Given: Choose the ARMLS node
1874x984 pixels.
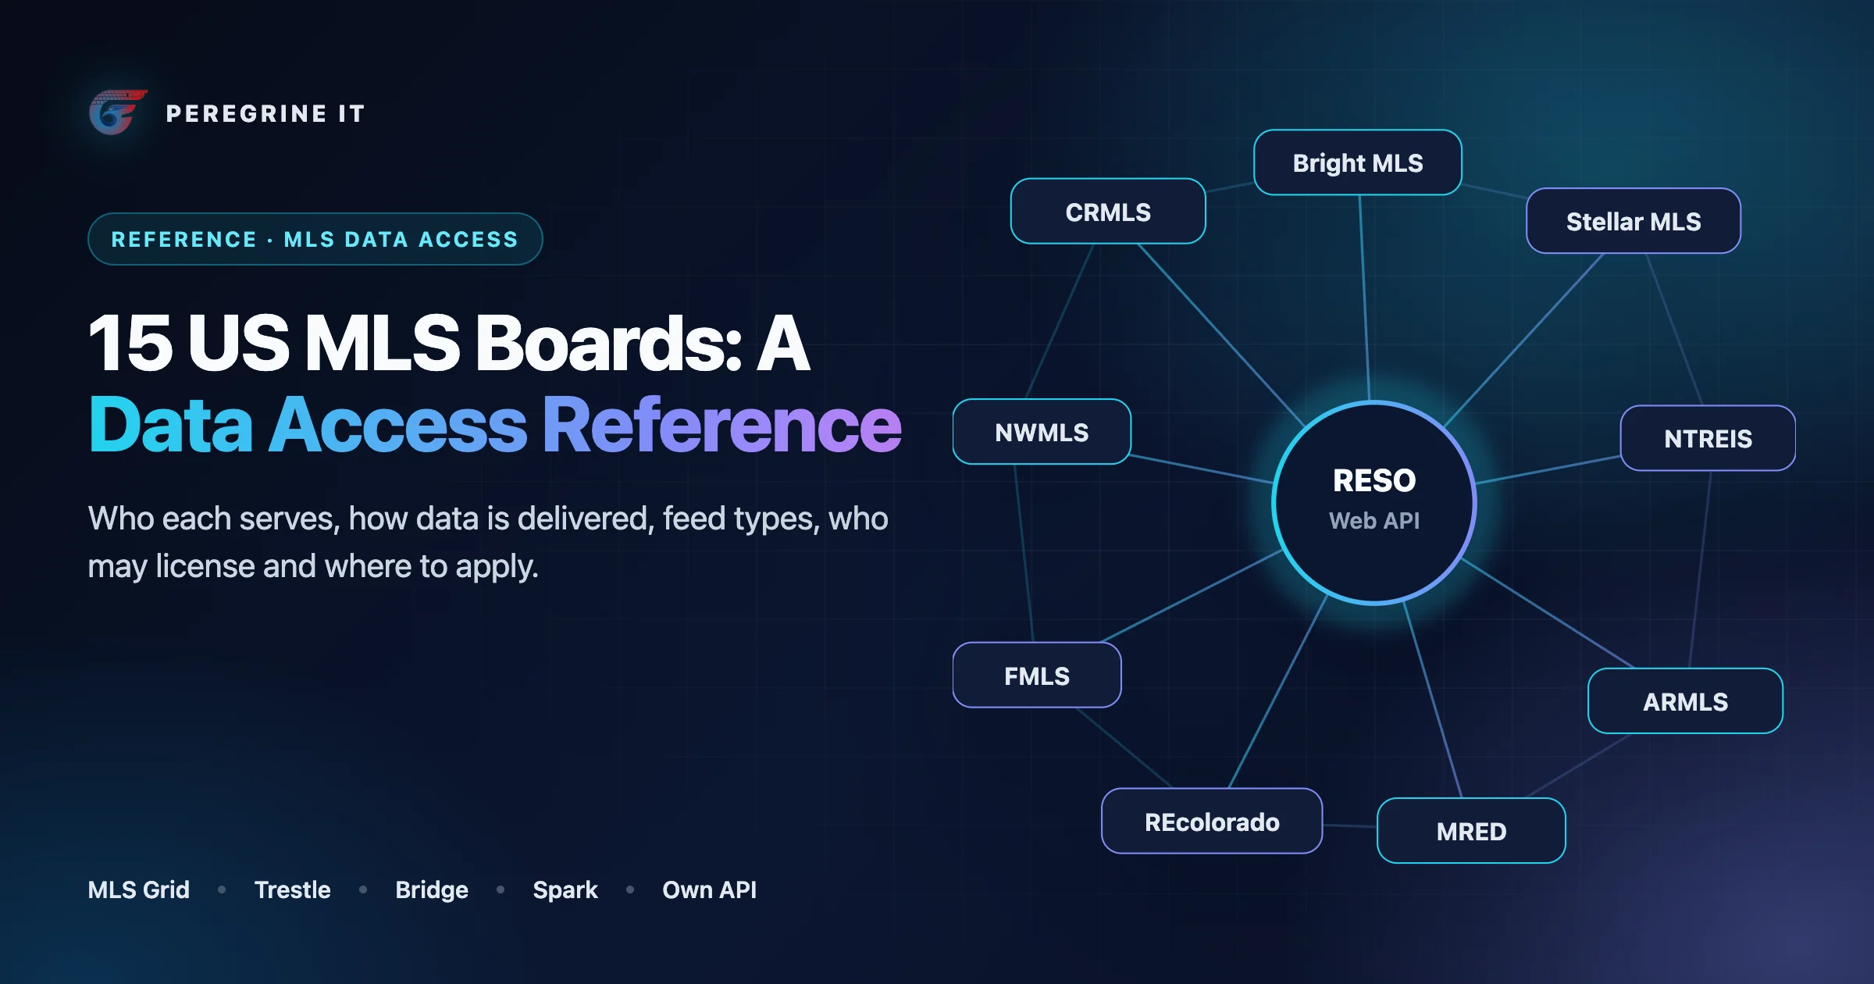Looking at the screenshot, I should pos(1686,701).
